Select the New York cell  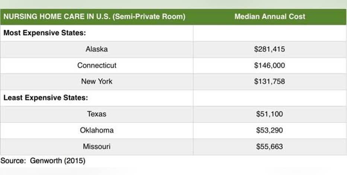[97, 82]
